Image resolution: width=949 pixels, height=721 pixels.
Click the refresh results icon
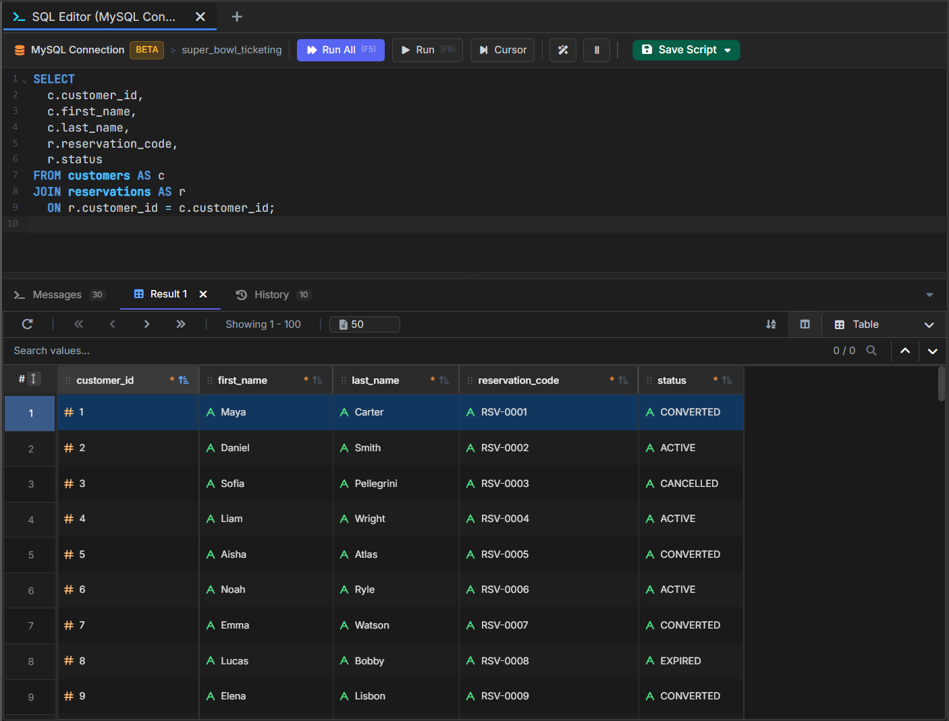click(28, 324)
